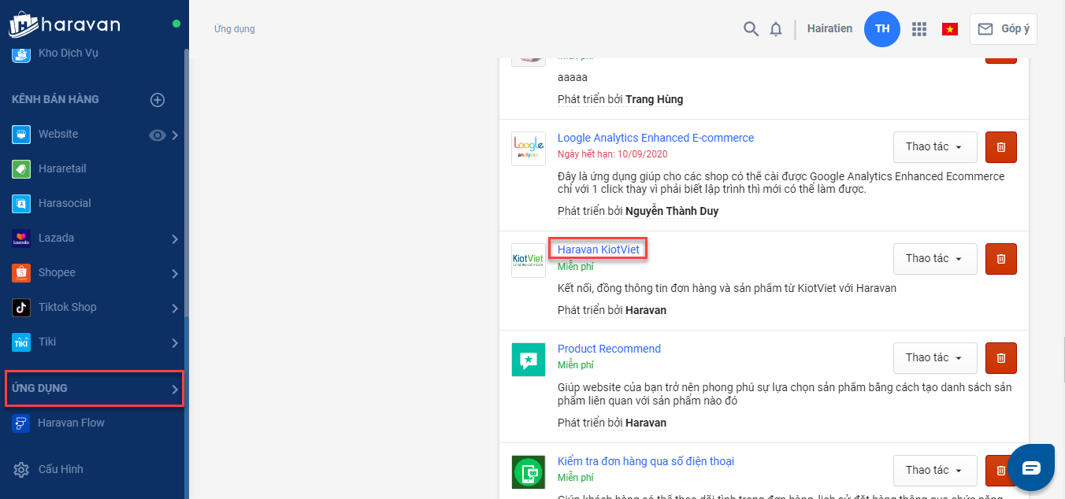The width and height of the screenshot is (1065, 499).
Task: Open the ỨNG DỤNG menu section
Action: (95, 389)
